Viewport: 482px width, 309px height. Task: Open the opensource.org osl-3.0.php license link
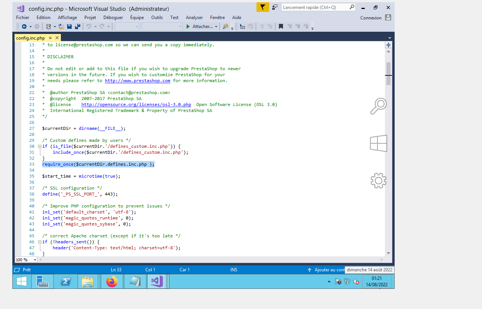pos(136,104)
